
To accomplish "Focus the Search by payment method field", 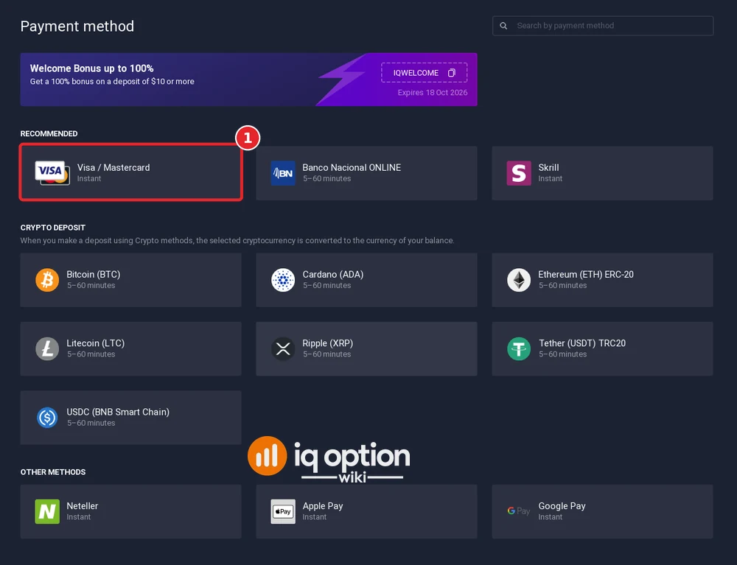I will coord(603,26).
